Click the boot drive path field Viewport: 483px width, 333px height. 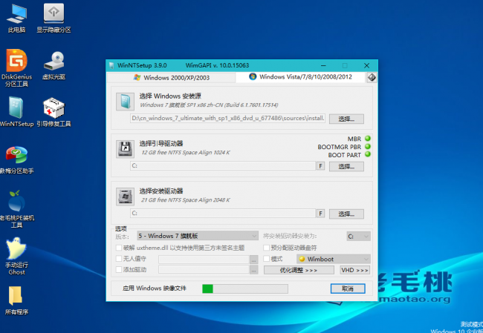tap(223, 165)
